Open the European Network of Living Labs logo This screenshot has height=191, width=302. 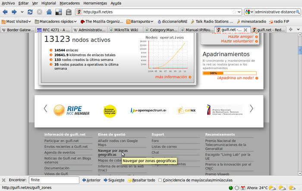click(x=110, y=111)
